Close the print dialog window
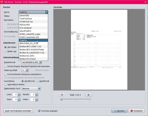 (x=145, y=2)
